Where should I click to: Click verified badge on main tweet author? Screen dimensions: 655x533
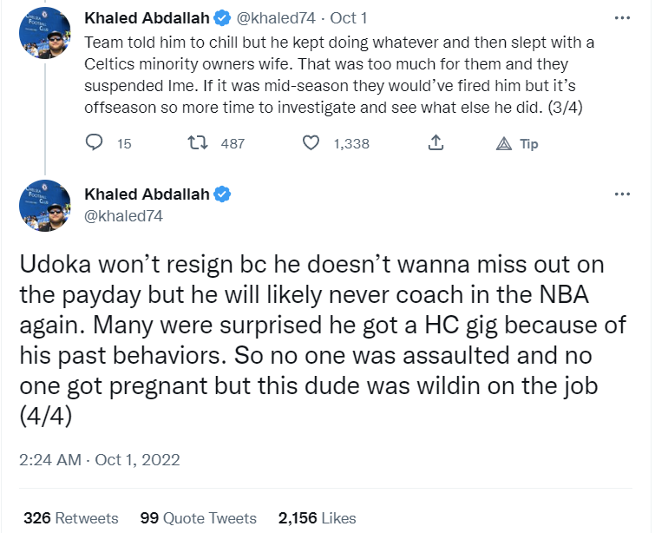click(223, 194)
